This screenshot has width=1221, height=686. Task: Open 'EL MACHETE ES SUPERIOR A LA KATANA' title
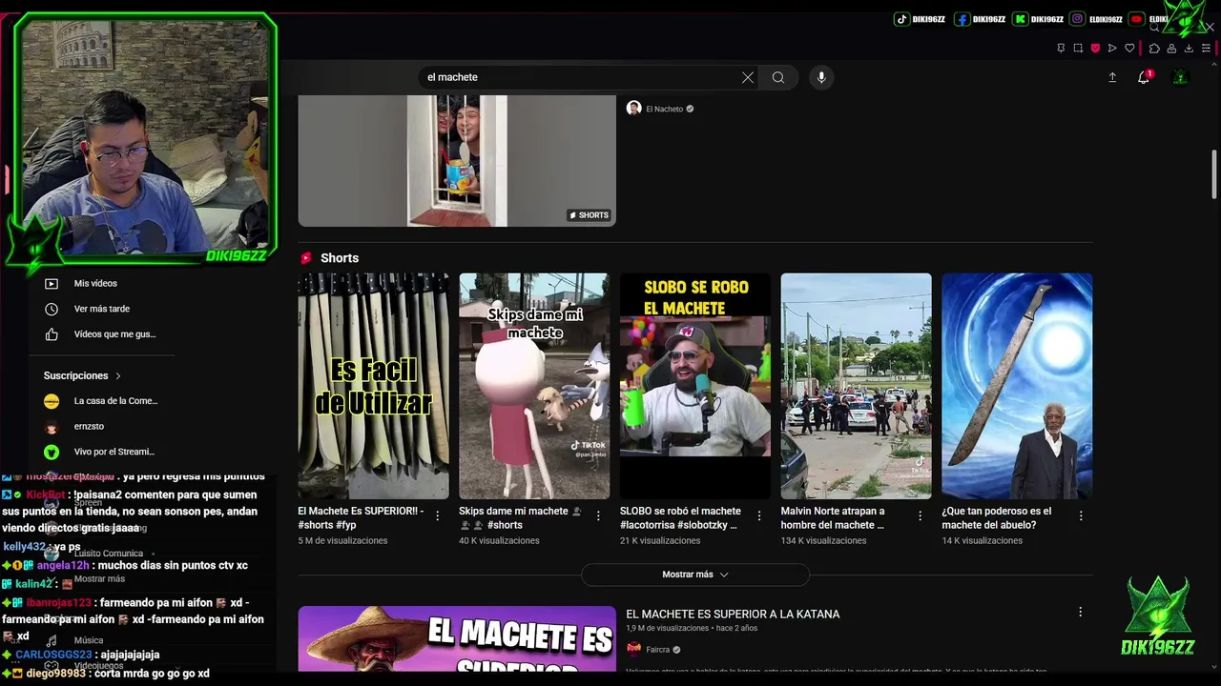tap(733, 615)
